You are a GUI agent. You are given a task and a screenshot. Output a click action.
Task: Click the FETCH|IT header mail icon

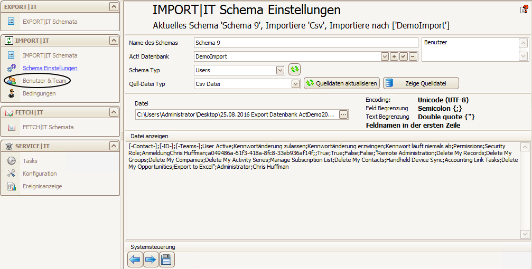(9, 113)
